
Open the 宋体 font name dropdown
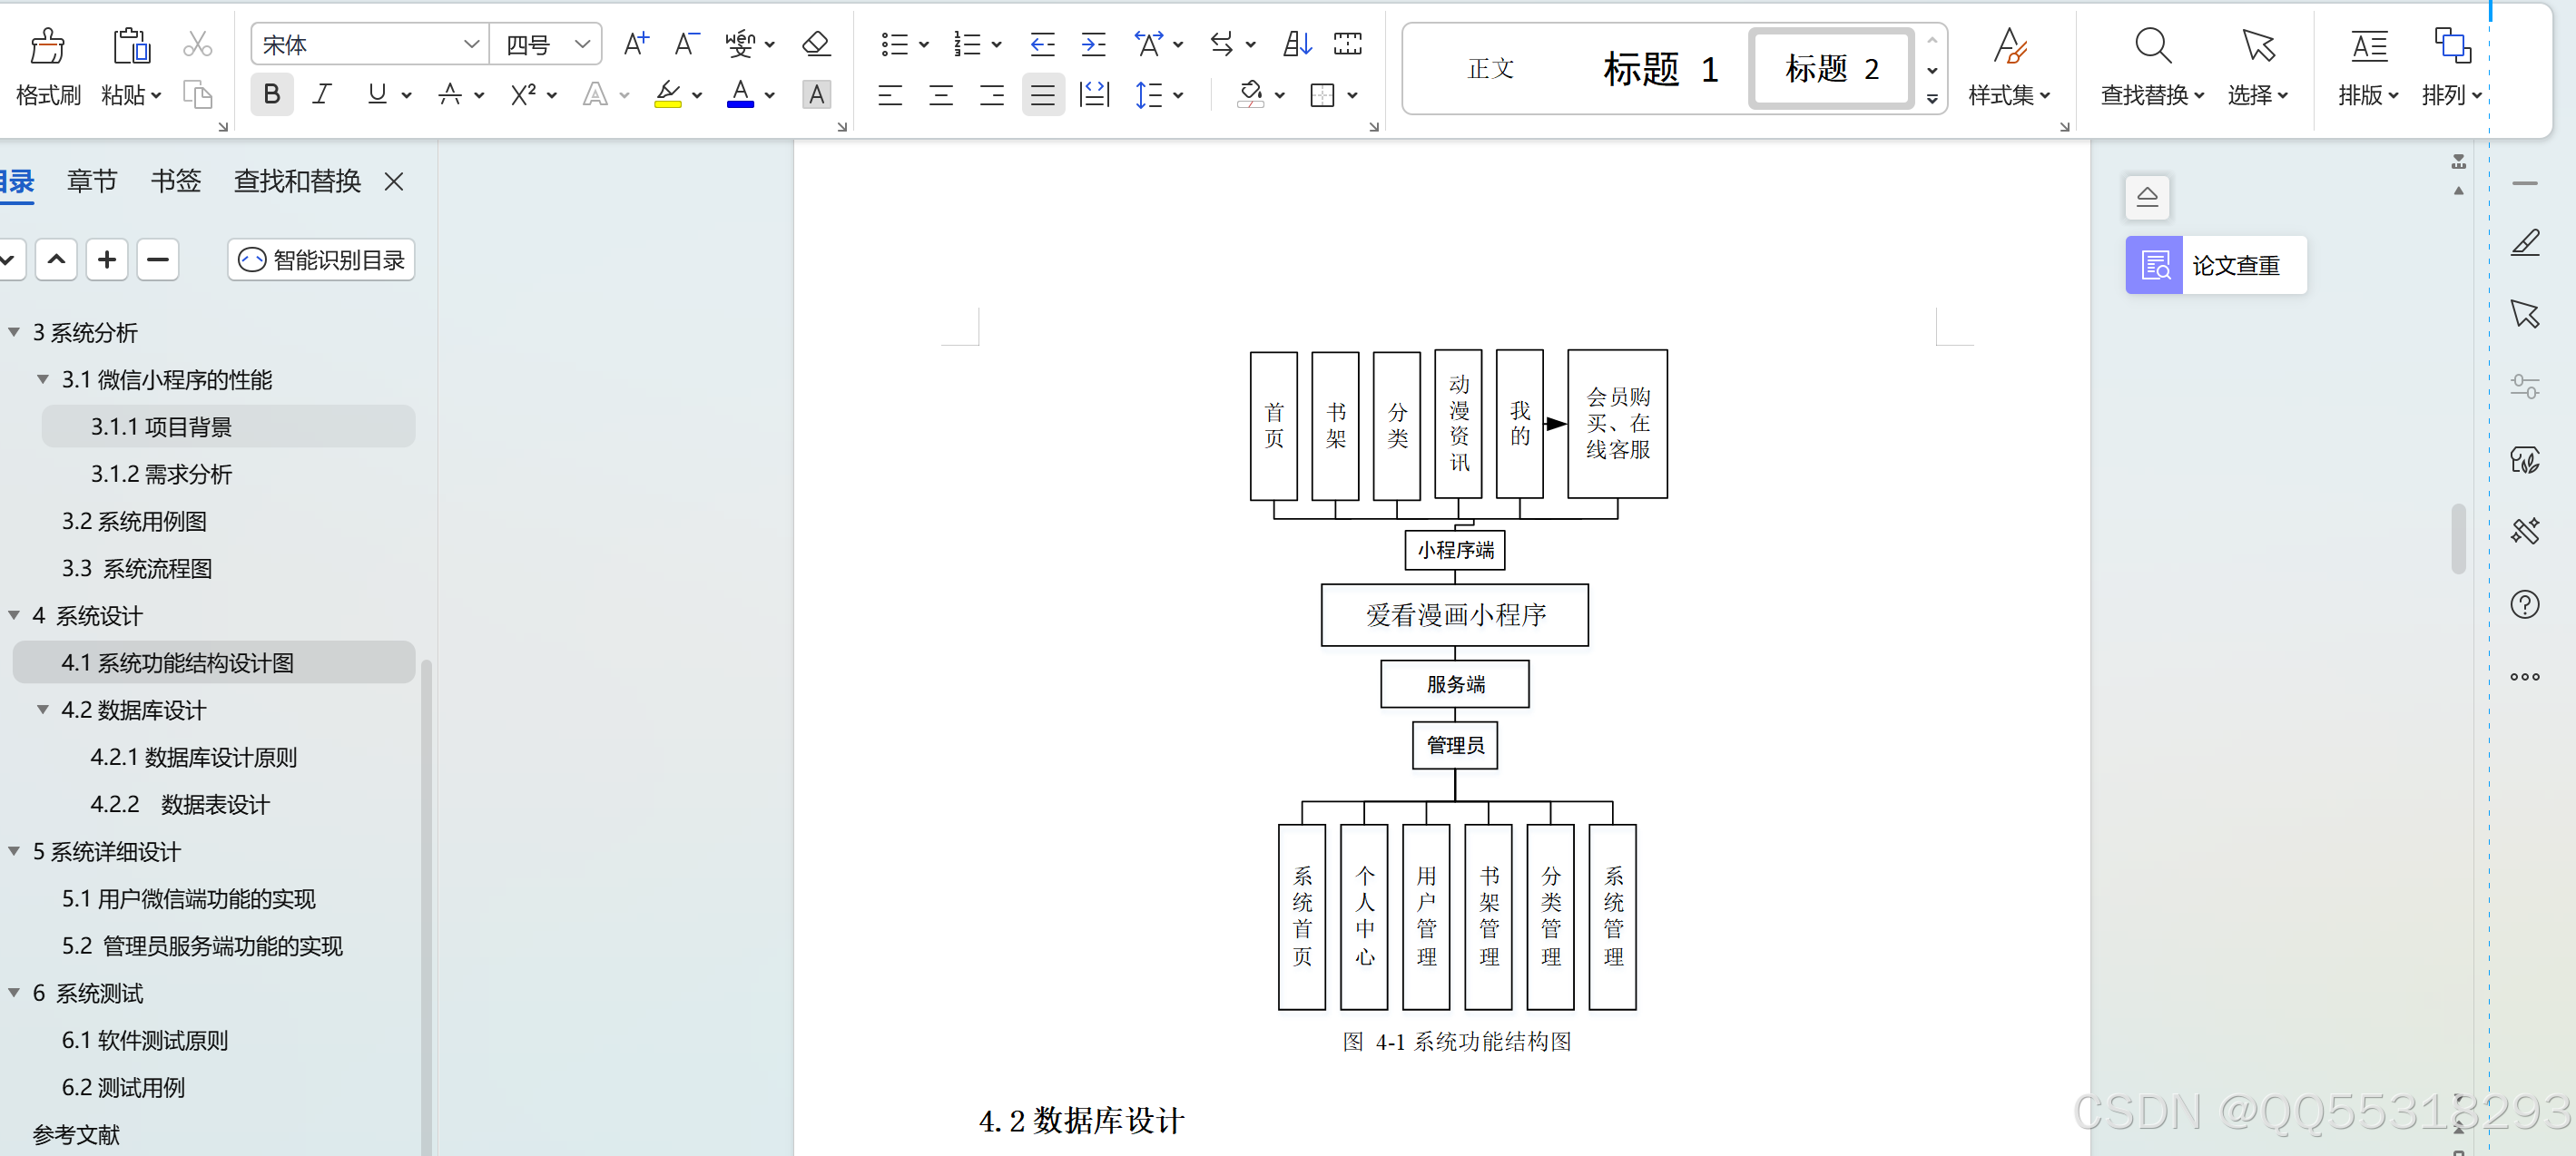pos(471,44)
